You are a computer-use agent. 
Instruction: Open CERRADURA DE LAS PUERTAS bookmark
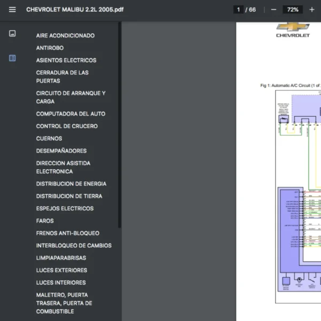(x=62, y=77)
